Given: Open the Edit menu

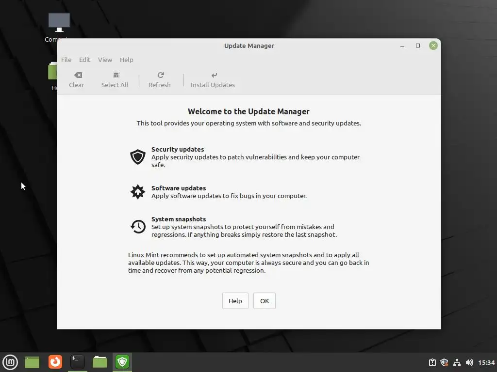Looking at the screenshot, I should coord(84,60).
